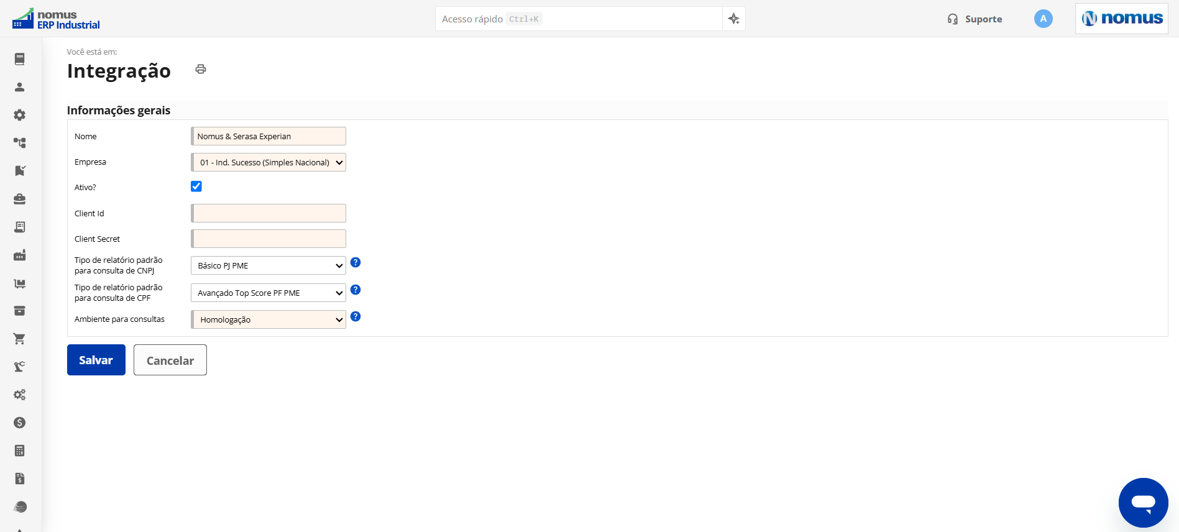Open the chat bubble widget
The image size is (1179, 532).
tap(1143, 502)
